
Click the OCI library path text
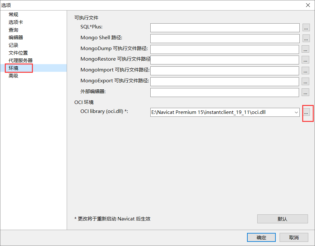(x=208, y=112)
